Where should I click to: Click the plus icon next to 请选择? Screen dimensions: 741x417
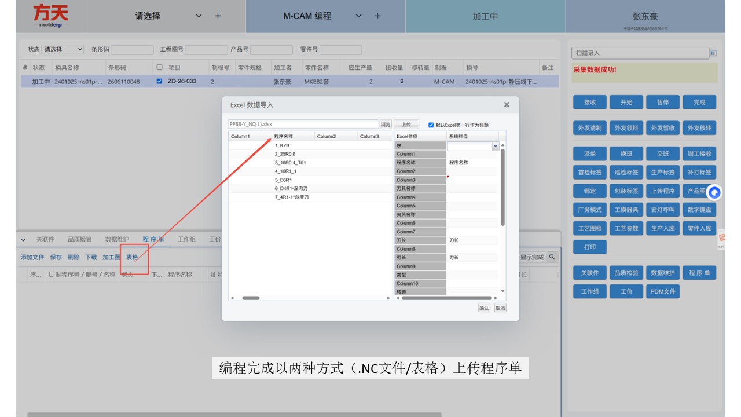click(x=218, y=16)
